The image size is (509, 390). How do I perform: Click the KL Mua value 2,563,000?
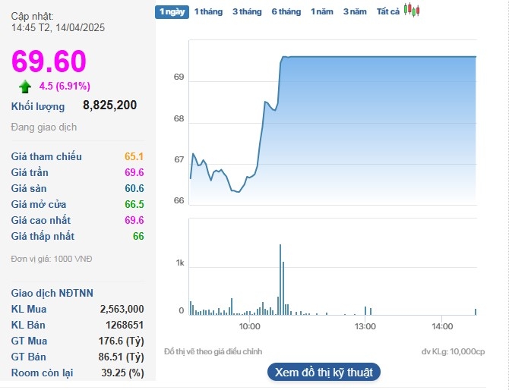click(x=122, y=309)
